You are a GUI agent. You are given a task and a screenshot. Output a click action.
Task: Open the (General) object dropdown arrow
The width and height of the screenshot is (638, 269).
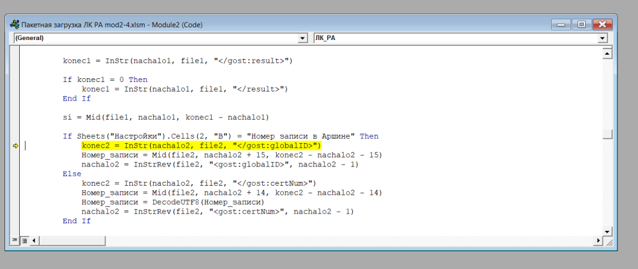302,38
